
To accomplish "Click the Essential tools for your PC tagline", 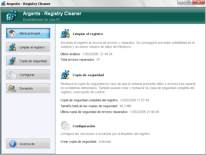I will (41, 20).
